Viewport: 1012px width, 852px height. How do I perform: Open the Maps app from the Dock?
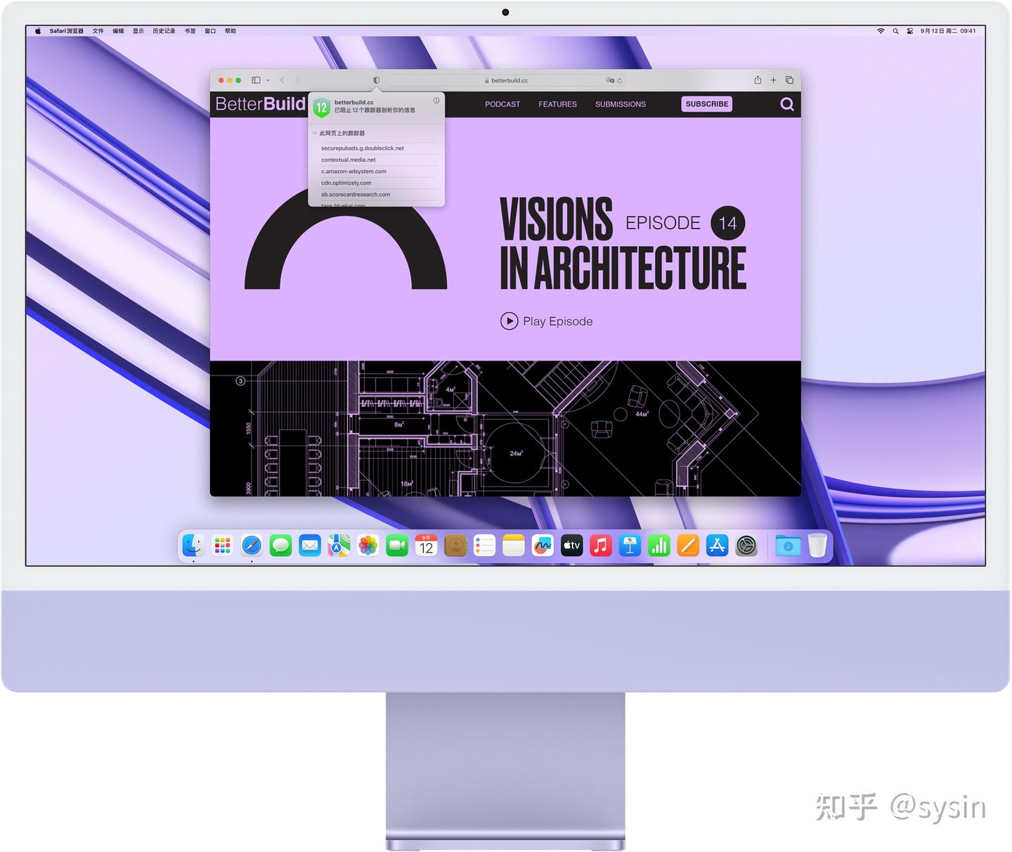tap(339, 546)
